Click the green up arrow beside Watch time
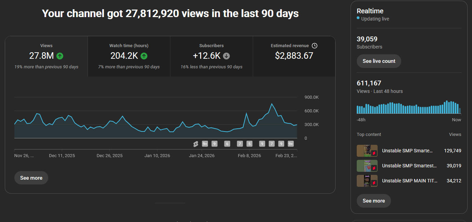Screen dimensions: 472x222 [x=144, y=56]
